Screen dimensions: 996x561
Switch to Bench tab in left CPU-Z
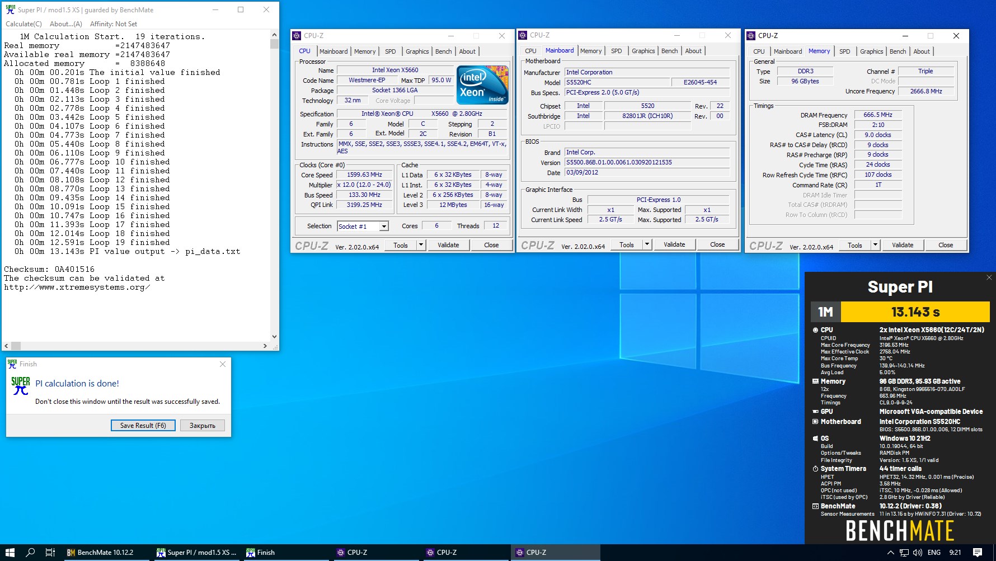coord(443,51)
